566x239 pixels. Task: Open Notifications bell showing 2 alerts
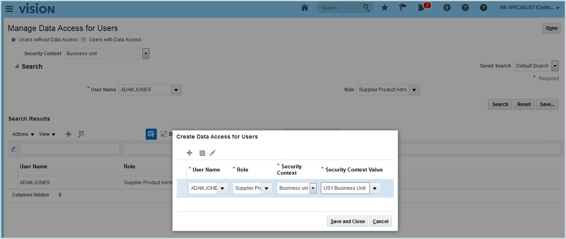[422, 8]
